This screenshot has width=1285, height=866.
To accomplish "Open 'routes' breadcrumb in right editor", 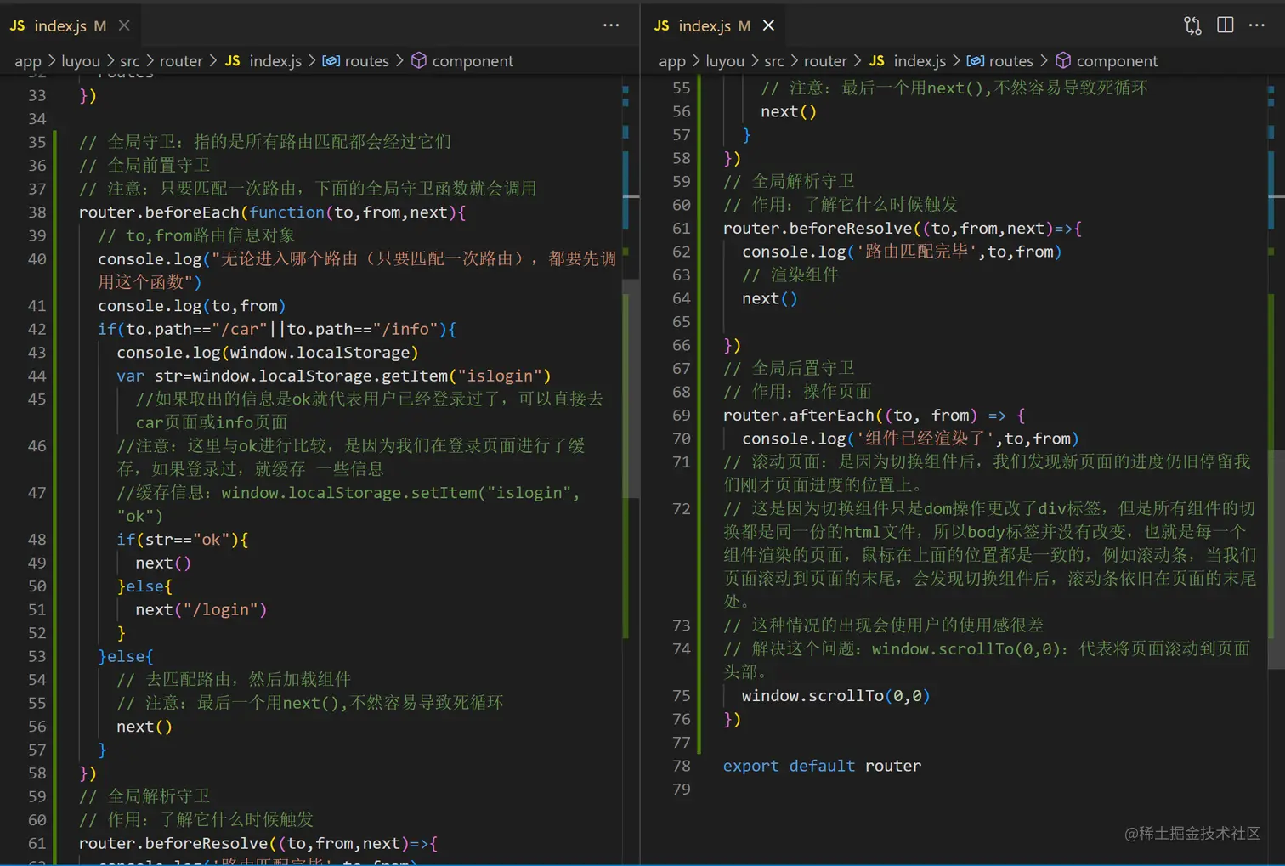I will tap(1010, 61).
